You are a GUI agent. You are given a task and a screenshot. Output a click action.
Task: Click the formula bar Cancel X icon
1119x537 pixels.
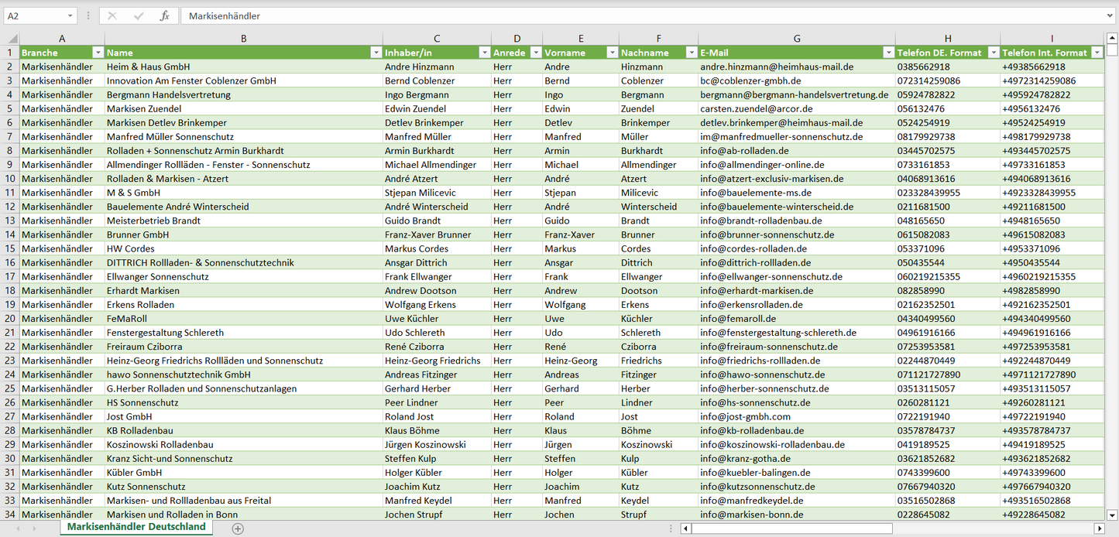point(112,15)
